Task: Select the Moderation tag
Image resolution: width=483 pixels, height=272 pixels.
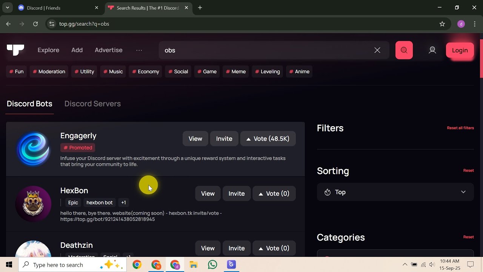Action: click(x=49, y=71)
